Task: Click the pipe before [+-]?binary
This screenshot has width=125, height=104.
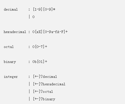Action: (29, 99)
